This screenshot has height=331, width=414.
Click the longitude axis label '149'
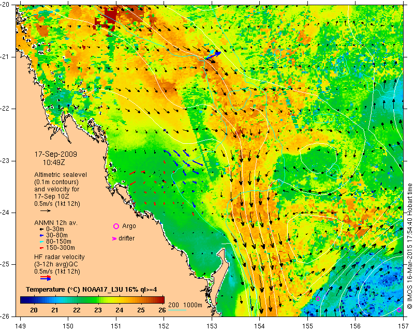click(x=20, y=326)
